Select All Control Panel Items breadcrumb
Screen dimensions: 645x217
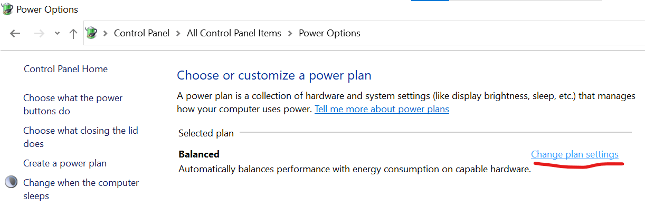click(234, 33)
